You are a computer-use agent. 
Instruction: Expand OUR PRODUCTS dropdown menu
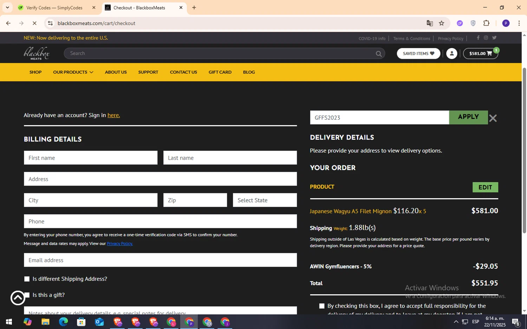click(73, 72)
